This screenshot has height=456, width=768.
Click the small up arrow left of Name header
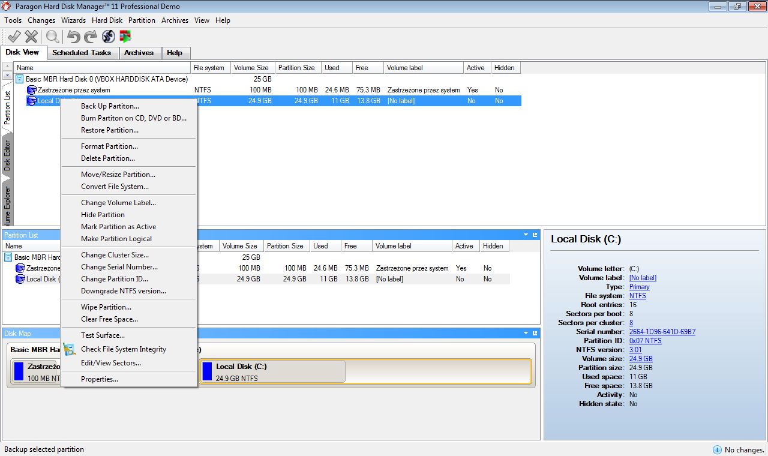[x=7, y=66]
